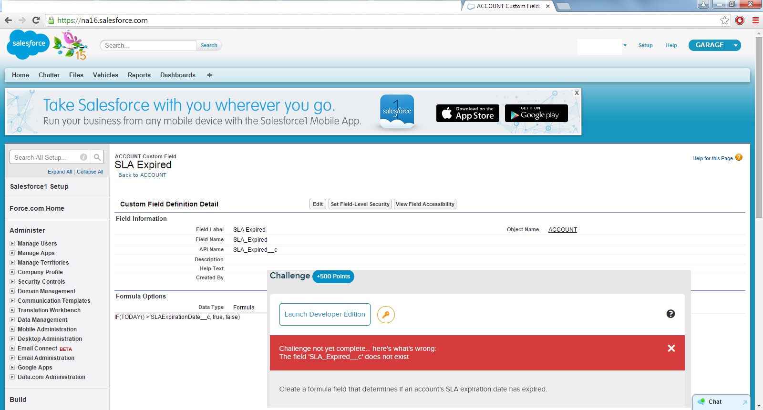Click the red extension icon in the toolbar
This screenshot has width=763, height=410.
740,20
